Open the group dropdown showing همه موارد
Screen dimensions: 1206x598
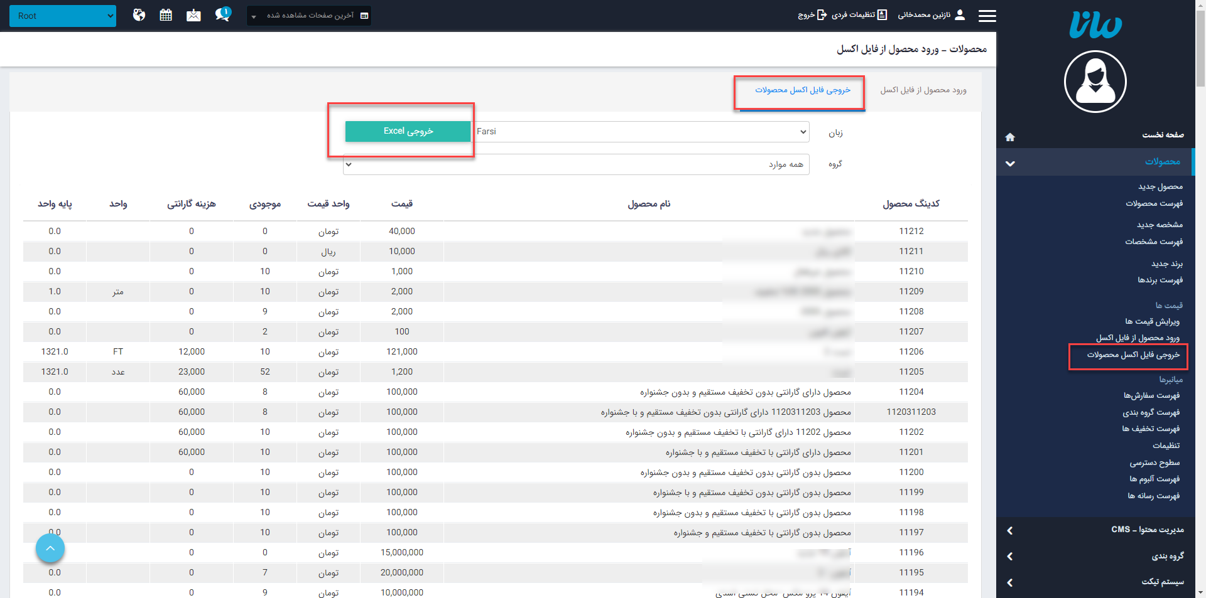tap(576, 164)
